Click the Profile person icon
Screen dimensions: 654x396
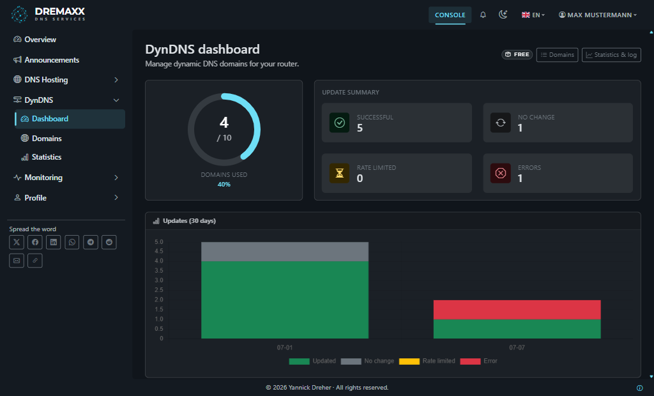click(17, 197)
